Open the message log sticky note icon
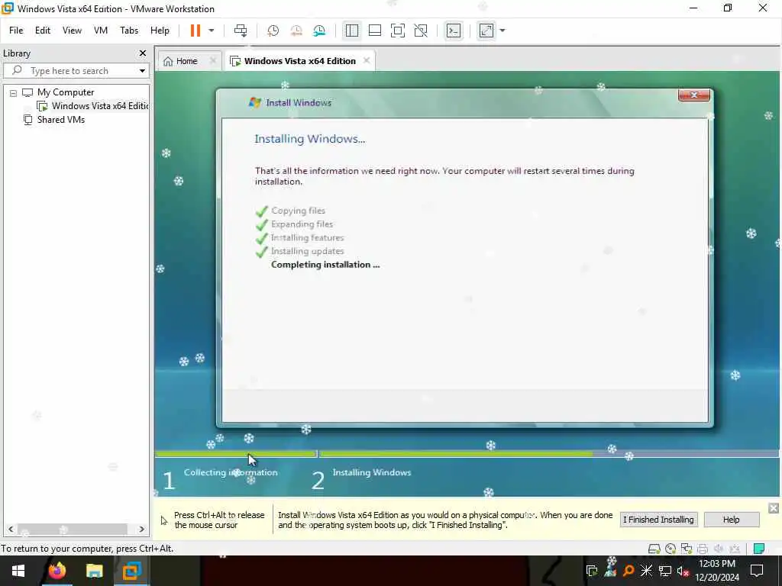The image size is (782, 586). tap(759, 549)
